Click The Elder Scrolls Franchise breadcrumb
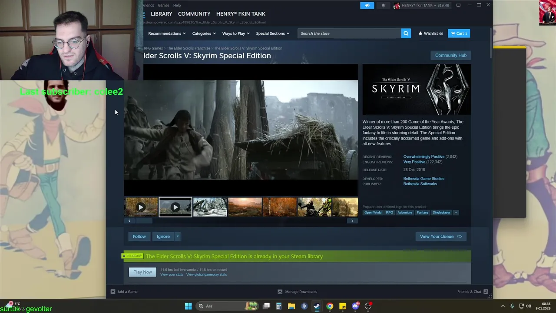This screenshot has width=556, height=313. coord(188,48)
